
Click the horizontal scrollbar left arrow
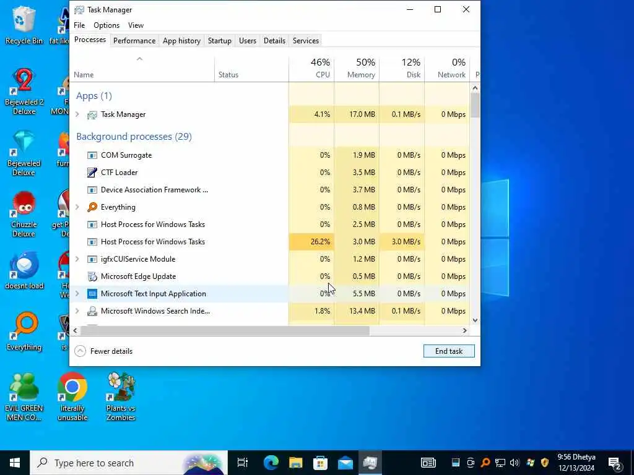tap(75, 330)
